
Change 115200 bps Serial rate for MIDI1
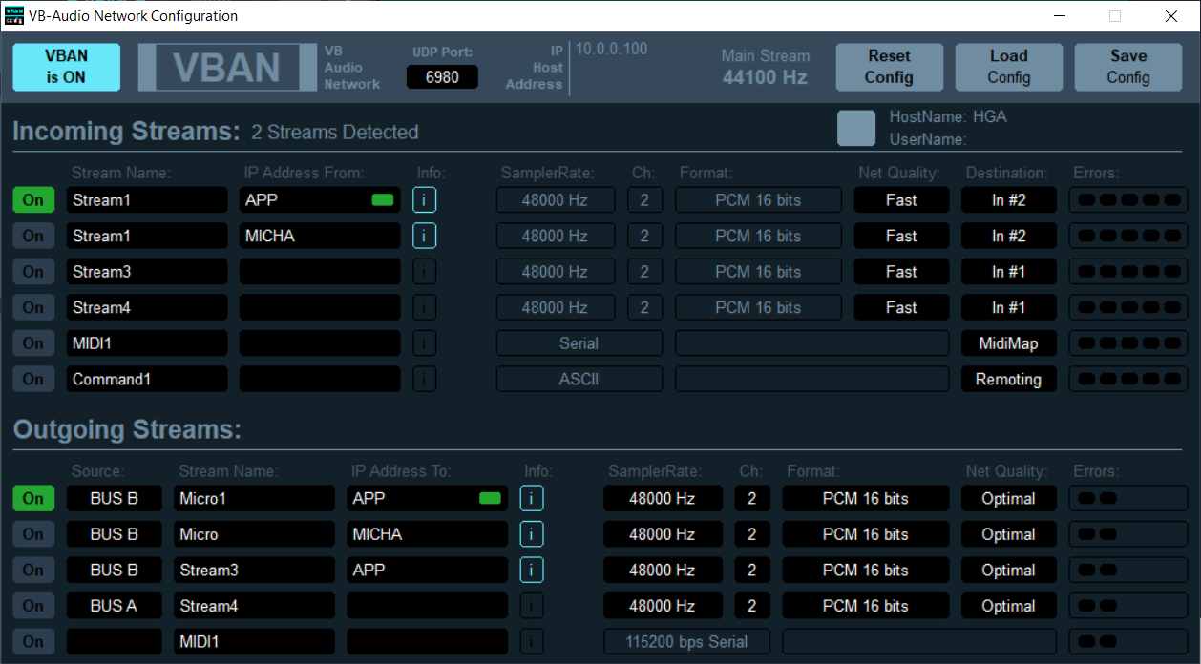pyautogui.click(x=686, y=641)
